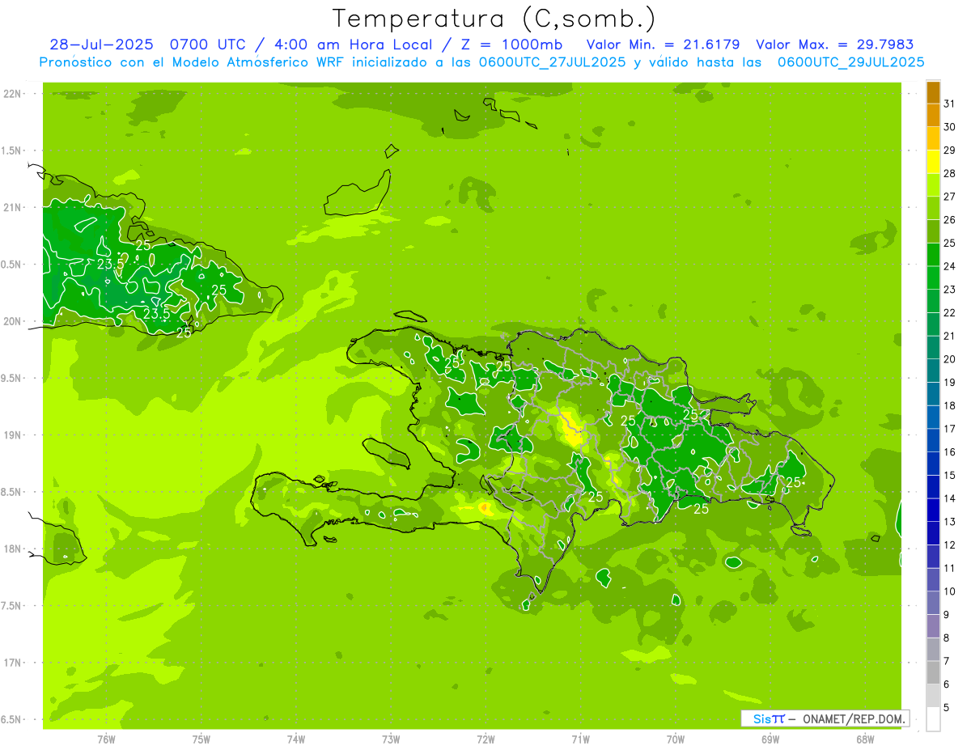The image size is (971, 750).
Task: Click the '27' colorbar scale label
Action: tap(950, 196)
